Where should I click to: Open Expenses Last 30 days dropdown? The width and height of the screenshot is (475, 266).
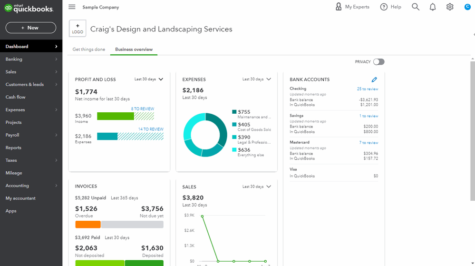(256, 79)
